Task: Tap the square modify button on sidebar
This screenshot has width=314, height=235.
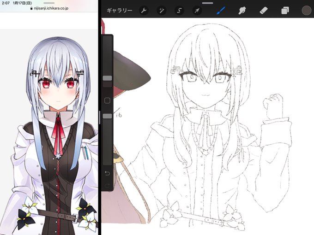Action: (x=107, y=100)
